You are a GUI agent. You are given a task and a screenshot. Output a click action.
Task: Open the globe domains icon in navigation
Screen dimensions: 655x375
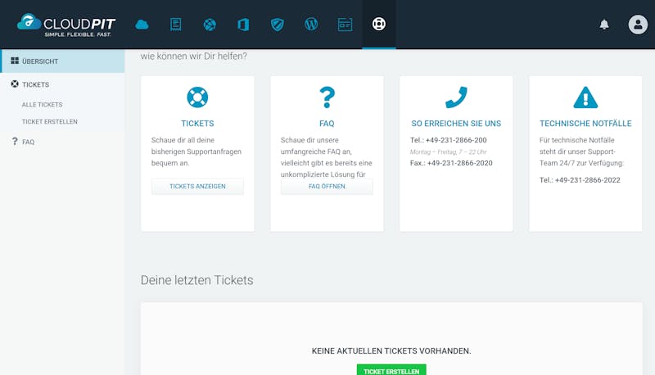(210, 25)
